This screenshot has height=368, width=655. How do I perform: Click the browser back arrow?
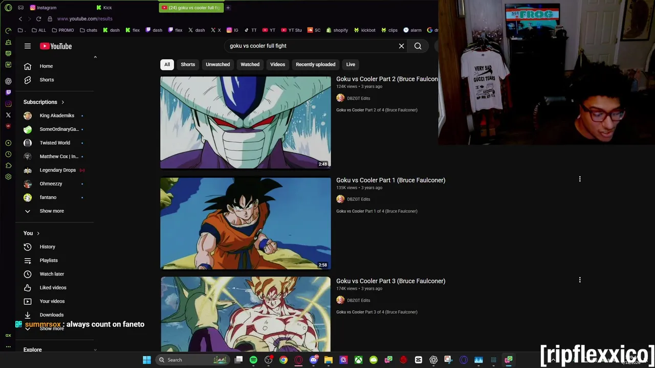20,19
